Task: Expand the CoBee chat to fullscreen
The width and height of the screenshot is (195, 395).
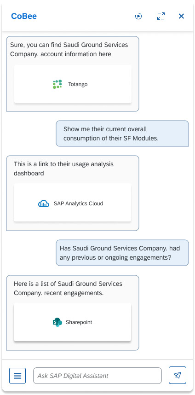Action: [x=161, y=16]
